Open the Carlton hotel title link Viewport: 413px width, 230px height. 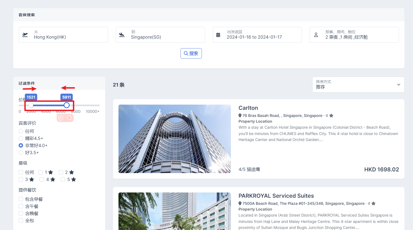point(248,108)
